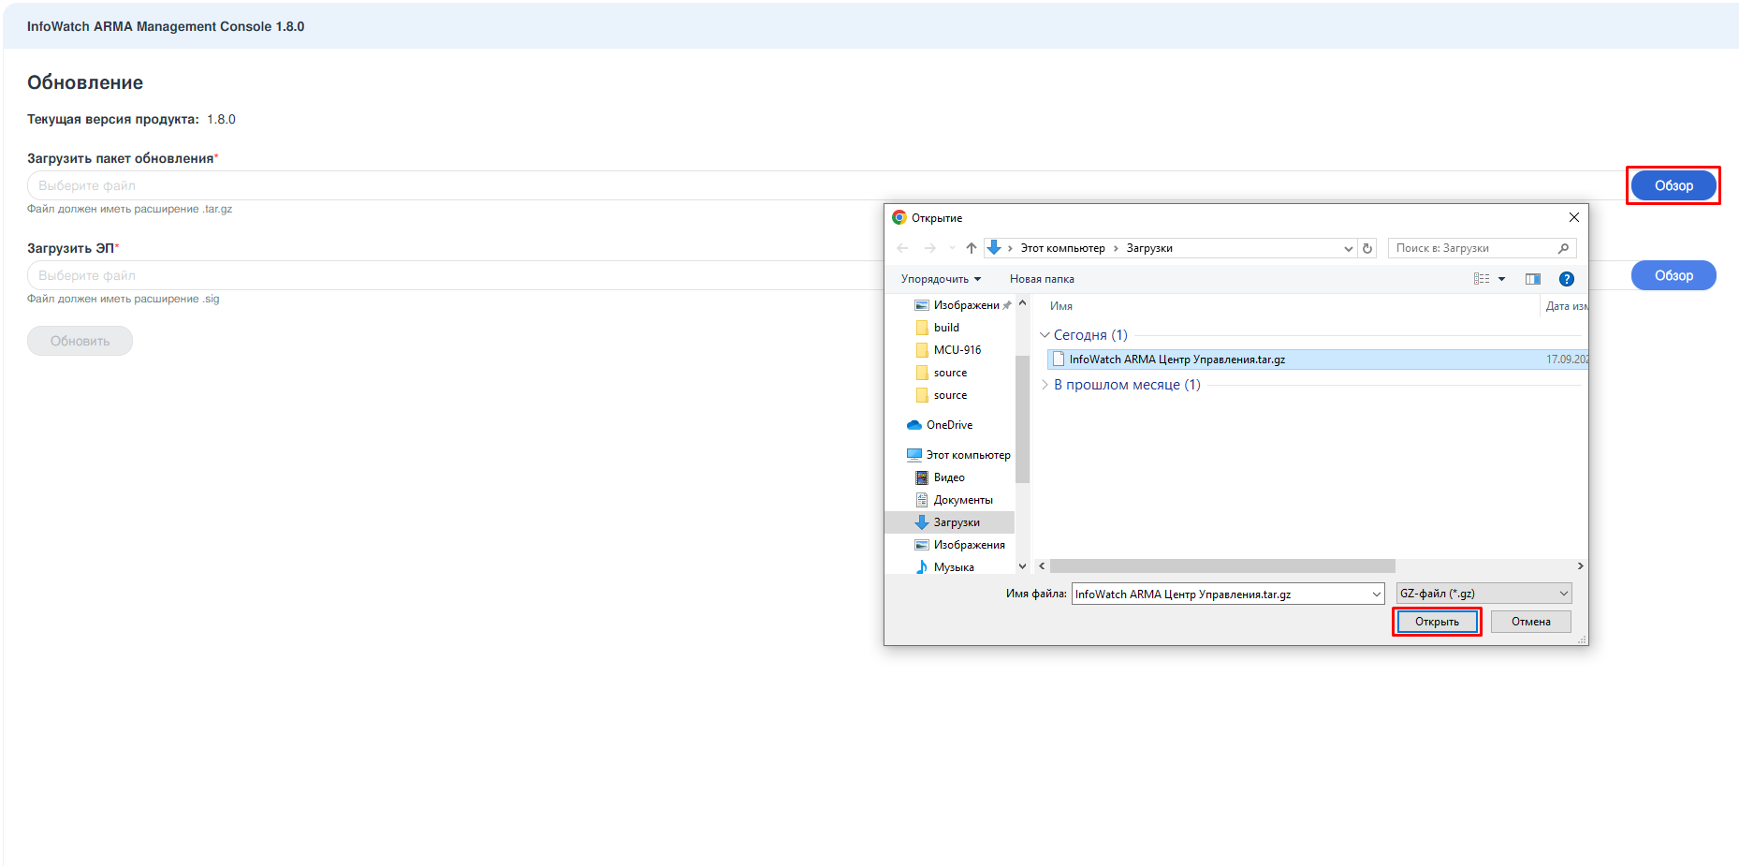1739x866 pixels.
Task: Select InfoWatch ARMA Центр Управления.tar.gz file
Action: point(1317,360)
